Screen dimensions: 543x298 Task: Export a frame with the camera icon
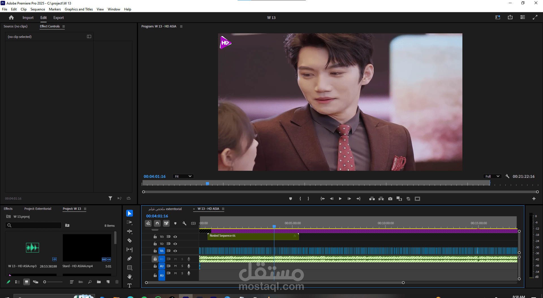pos(390,199)
